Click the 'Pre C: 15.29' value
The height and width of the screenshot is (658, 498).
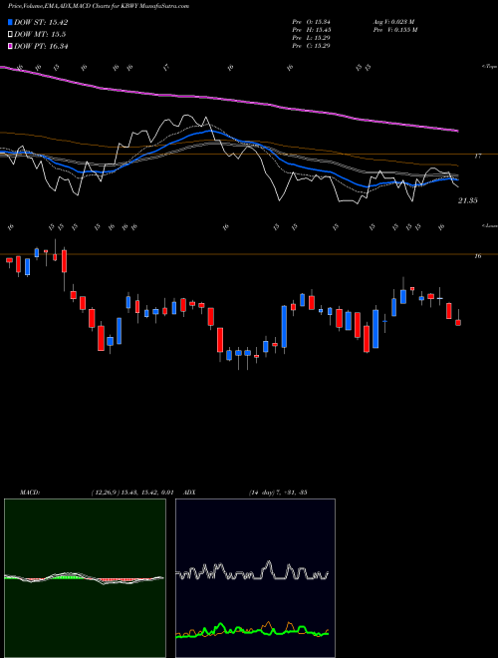pos(312,46)
